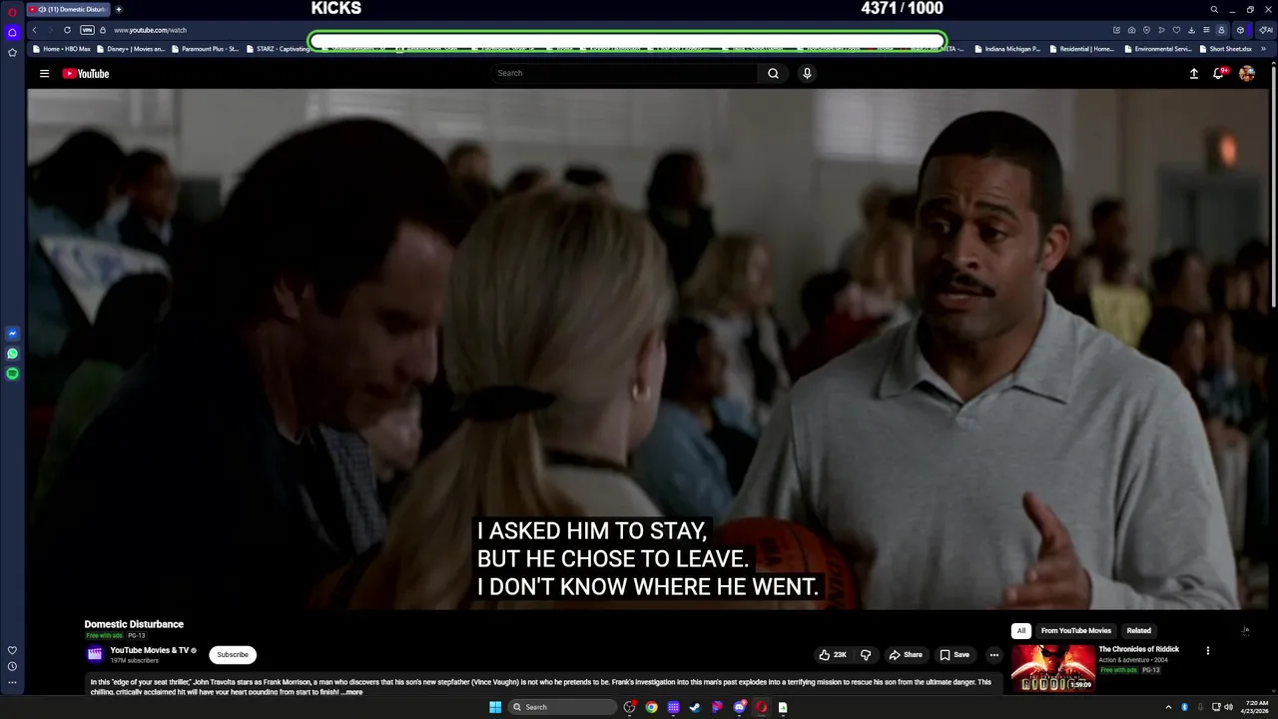The image size is (1278, 719).
Task: Open Opera AI assistant button
Action: pos(1265,30)
